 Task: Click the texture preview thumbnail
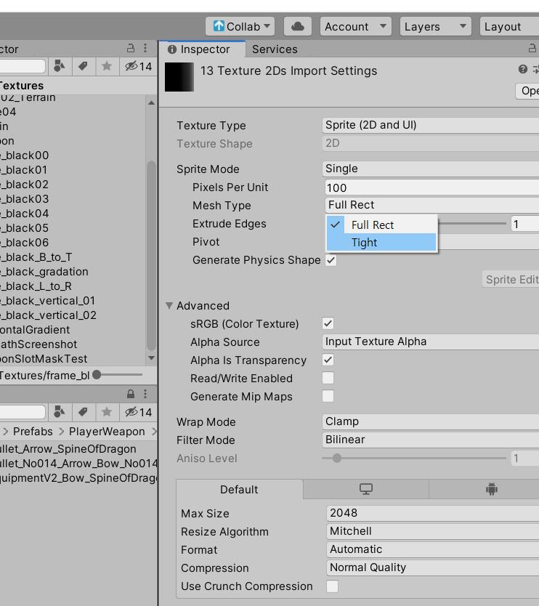coord(179,77)
